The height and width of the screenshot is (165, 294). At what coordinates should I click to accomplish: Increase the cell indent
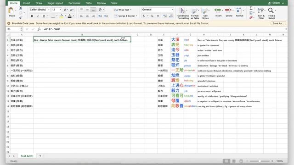pos(106,16)
